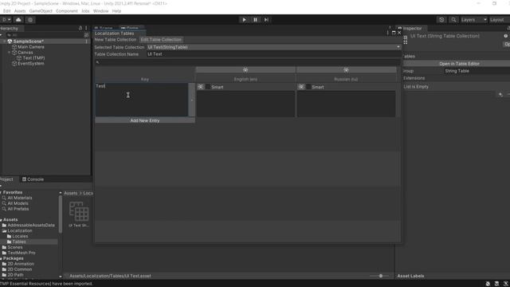Image resolution: width=510 pixels, height=287 pixels.
Task: Click the English translation text area
Action: [x=245, y=104]
